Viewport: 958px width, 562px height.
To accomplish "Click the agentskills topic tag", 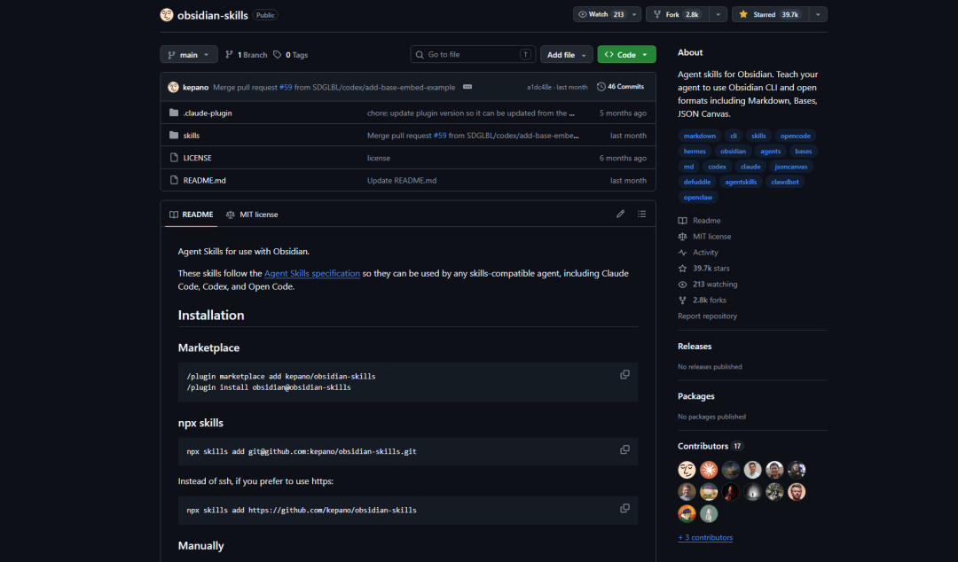I will coord(741,182).
